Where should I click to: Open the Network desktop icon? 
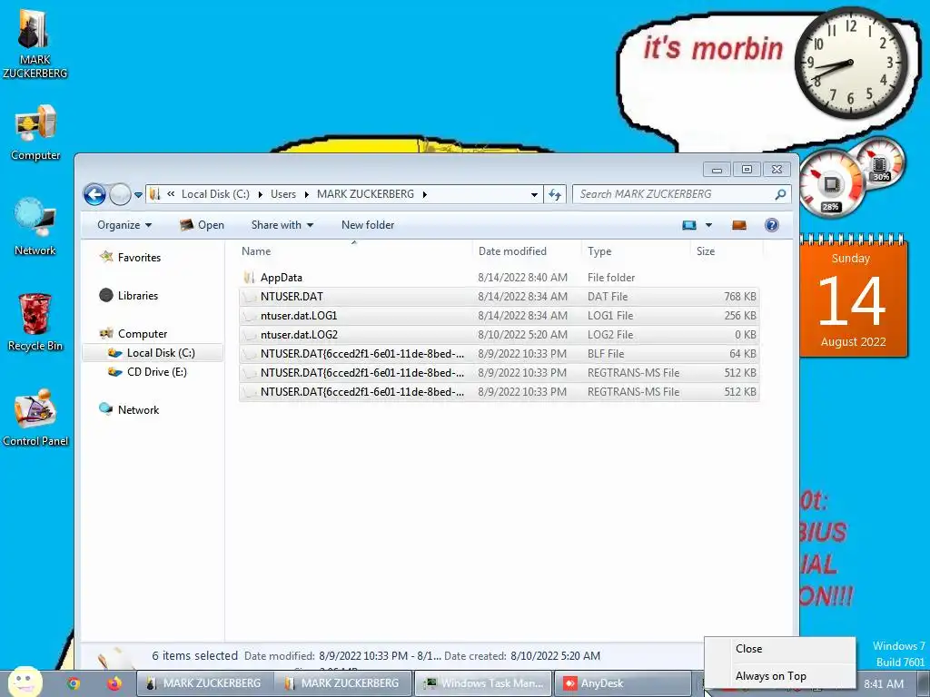pyautogui.click(x=35, y=226)
